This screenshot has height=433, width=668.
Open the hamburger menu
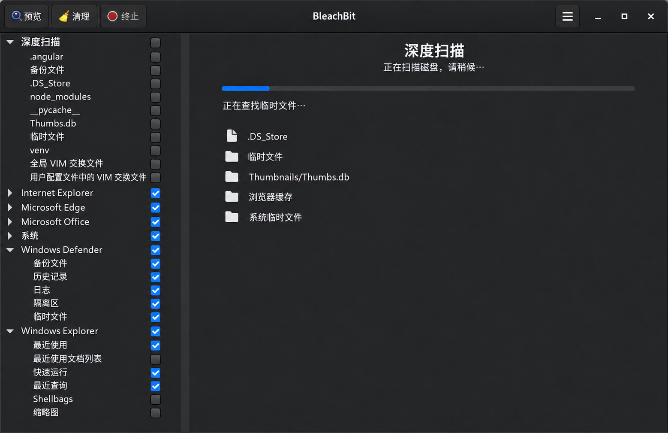tap(567, 16)
